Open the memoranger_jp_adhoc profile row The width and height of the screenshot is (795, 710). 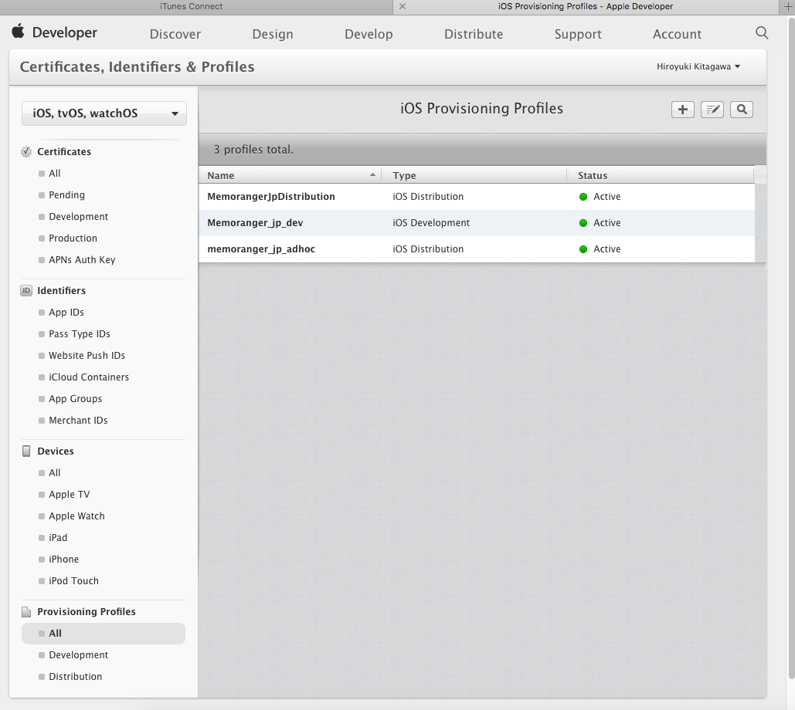pos(477,249)
